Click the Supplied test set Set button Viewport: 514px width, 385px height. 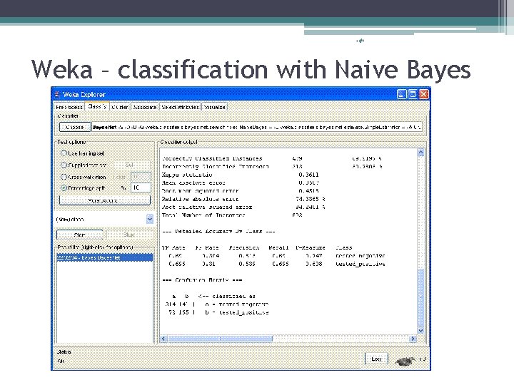coord(132,165)
